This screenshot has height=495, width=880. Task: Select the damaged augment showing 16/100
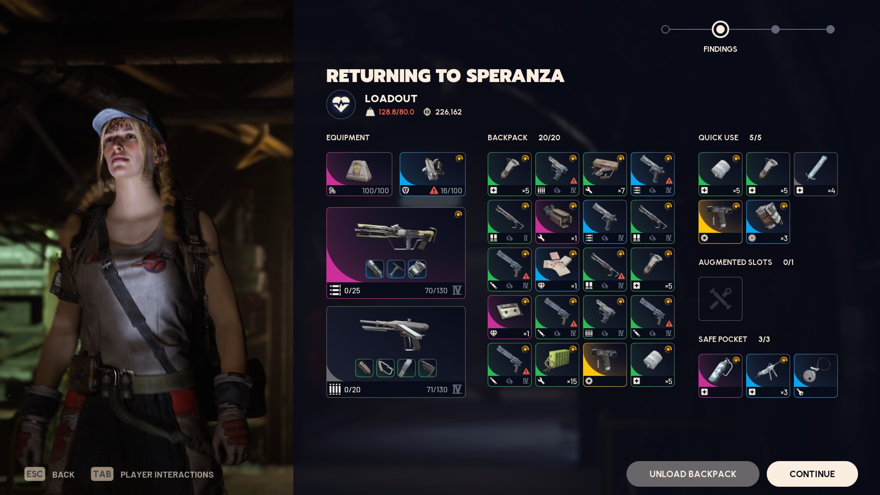click(x=433, y=174)
